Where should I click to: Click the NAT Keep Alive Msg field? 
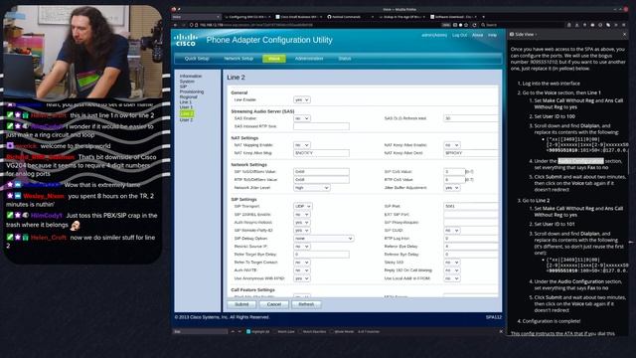[x=321, y=153]
